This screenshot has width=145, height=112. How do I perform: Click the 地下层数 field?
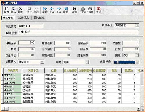click(x=63, y=49)
